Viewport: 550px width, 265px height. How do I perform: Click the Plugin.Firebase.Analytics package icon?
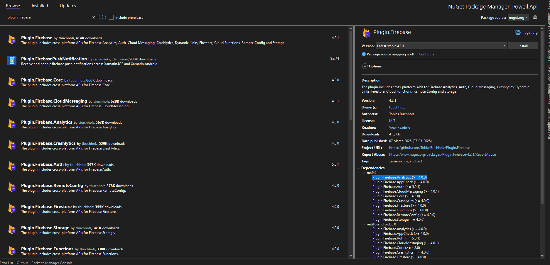pyautogui.click(x=12, y=124)
